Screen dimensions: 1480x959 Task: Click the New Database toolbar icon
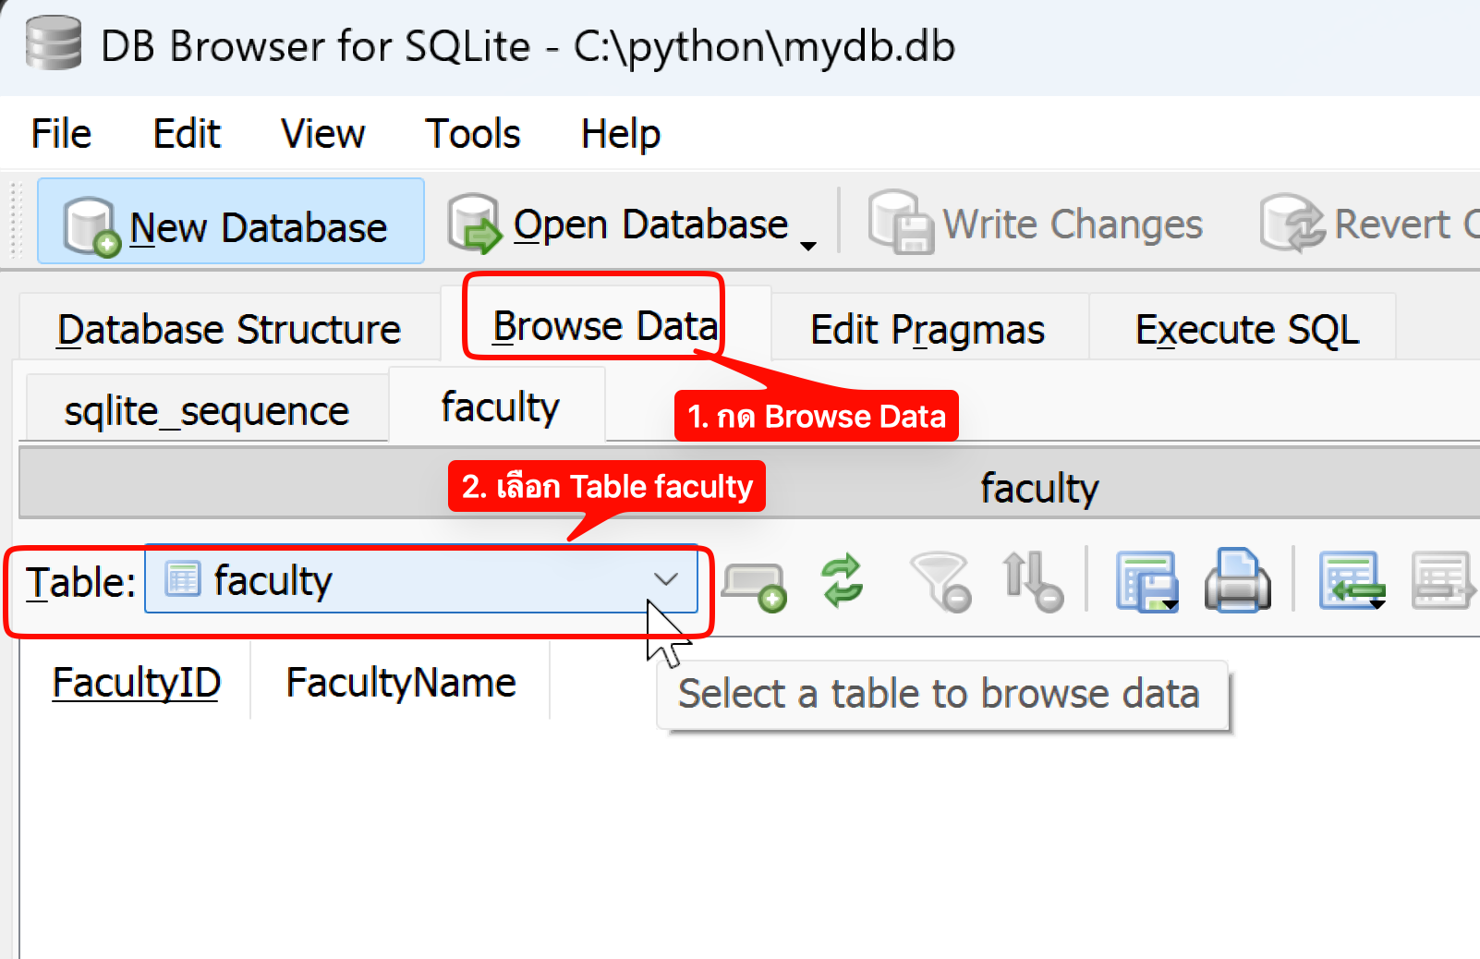coord(91,225)
